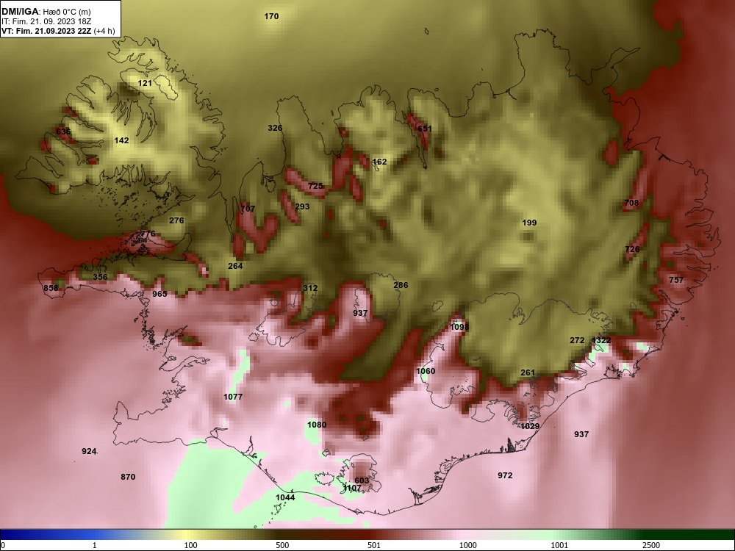Click the color scale label 500
This screenshot has height=551, width=735.
(x=282, y=545)
